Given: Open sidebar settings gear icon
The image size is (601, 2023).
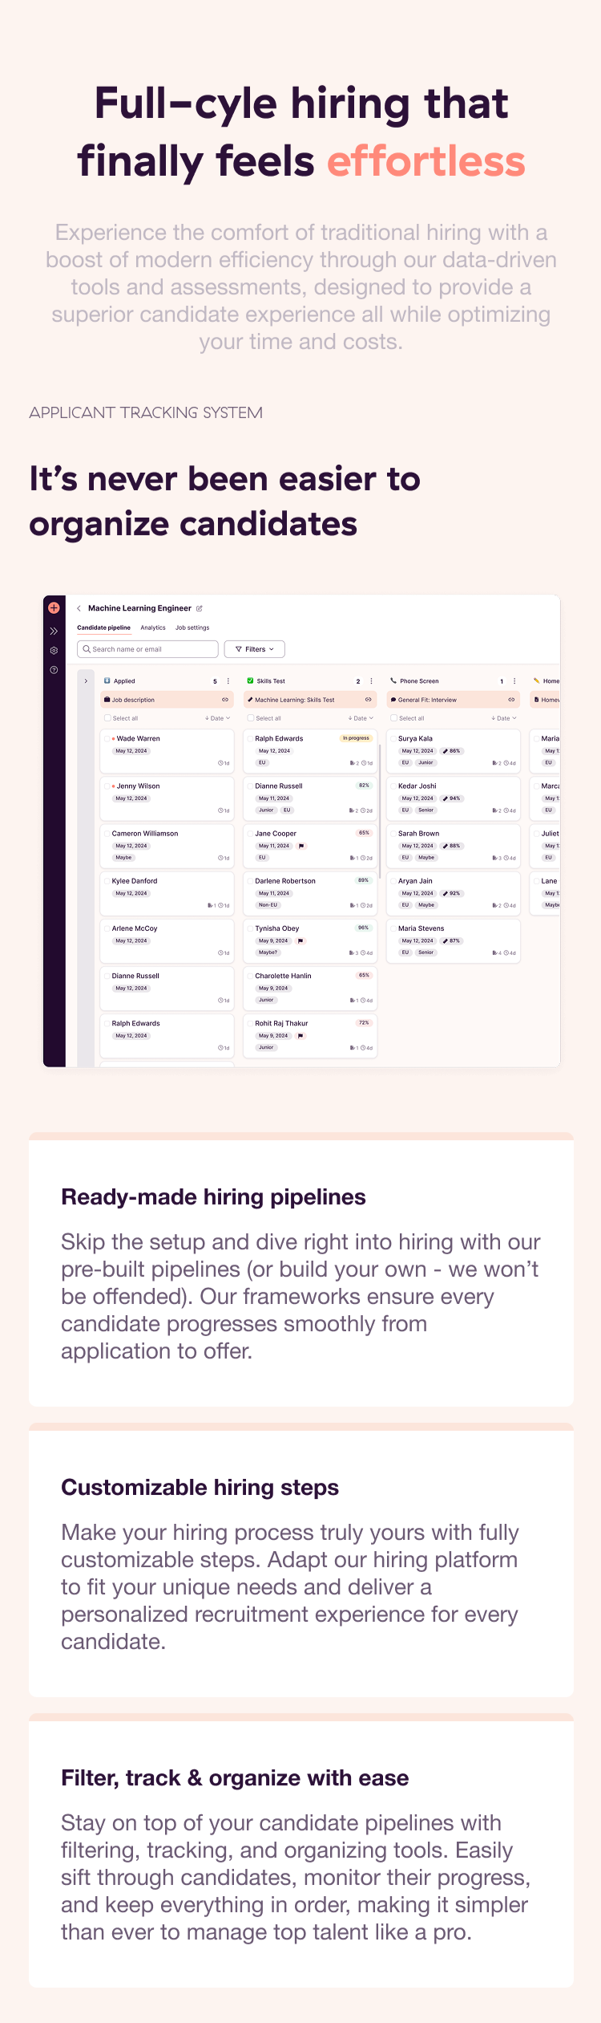Looking at the screenshot, I should [x=54, y=651].
